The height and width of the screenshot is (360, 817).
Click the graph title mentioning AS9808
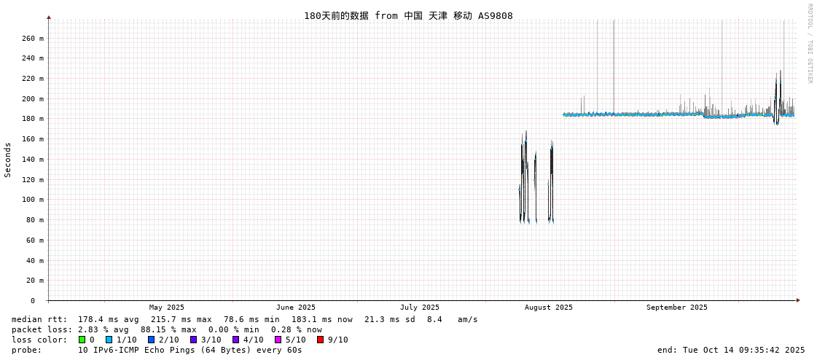tap(408, 16)
